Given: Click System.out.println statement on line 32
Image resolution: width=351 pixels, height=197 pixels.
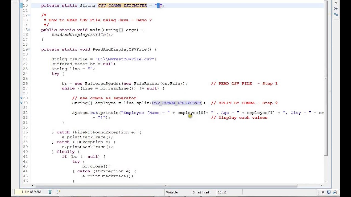Looking at the screenshot, I should pos(198,113).
